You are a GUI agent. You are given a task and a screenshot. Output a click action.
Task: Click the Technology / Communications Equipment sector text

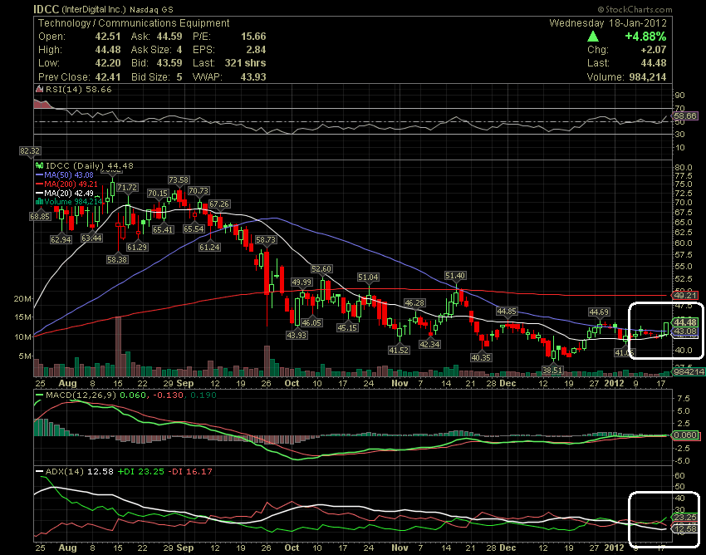pos(134,23)
